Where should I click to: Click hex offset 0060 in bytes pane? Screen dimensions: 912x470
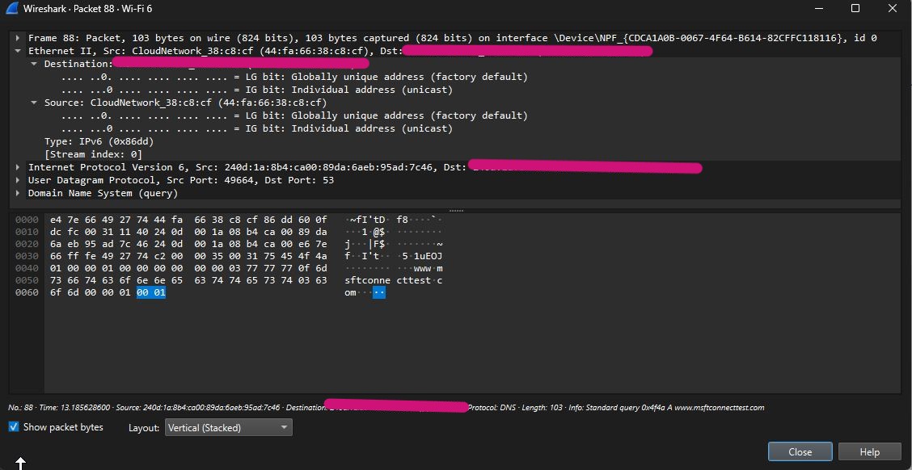(26, 293)
